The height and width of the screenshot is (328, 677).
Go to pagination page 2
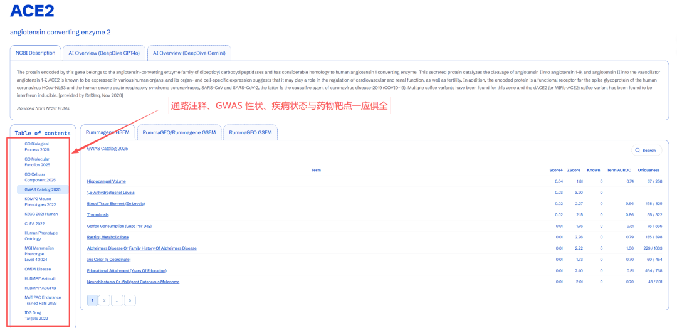(x=105, y=300)
